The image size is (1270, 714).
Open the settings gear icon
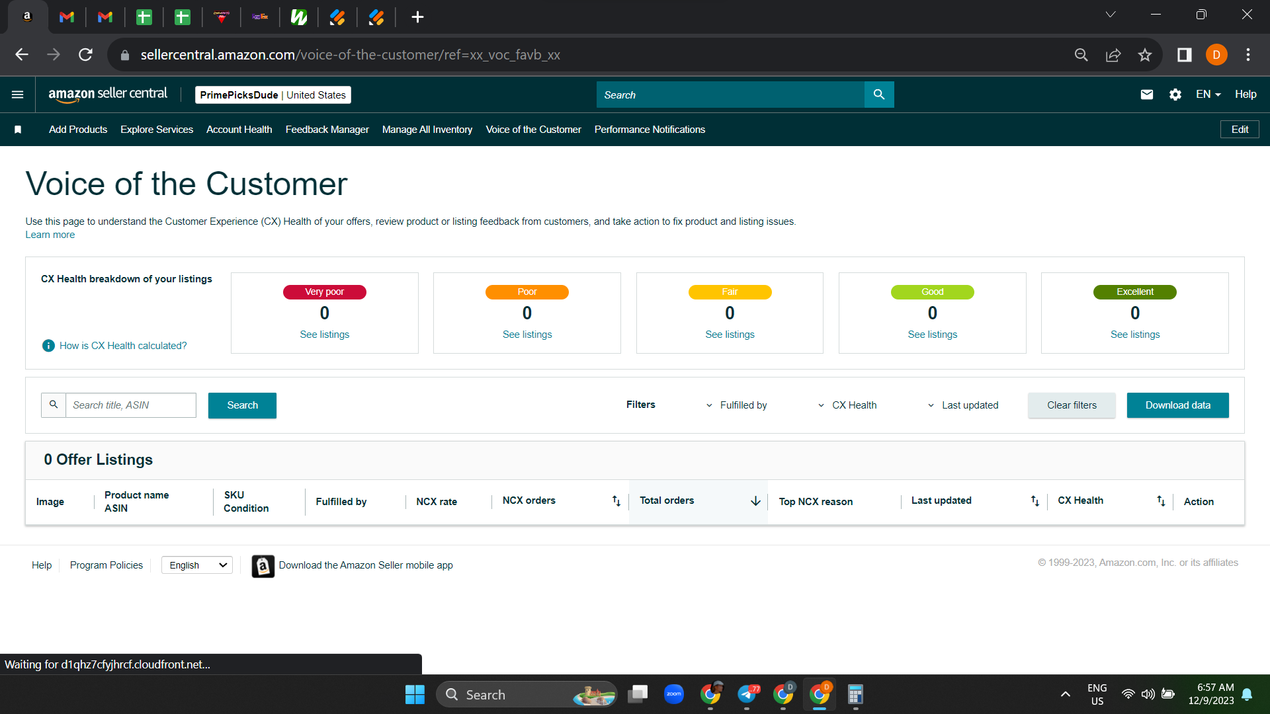(1175, 95)
